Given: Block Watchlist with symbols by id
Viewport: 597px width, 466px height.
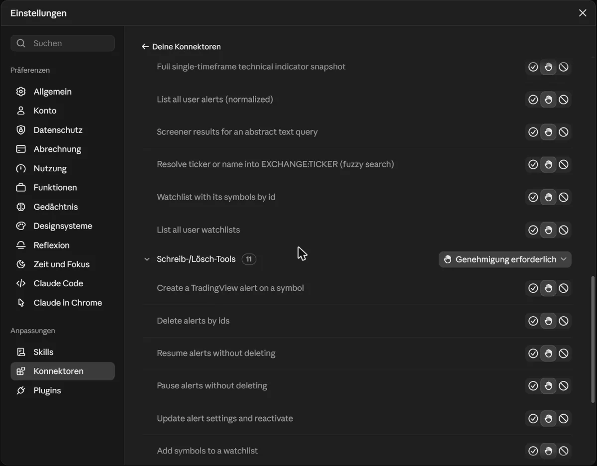Looking at the screenshot, I should click(x=564, y=197).
